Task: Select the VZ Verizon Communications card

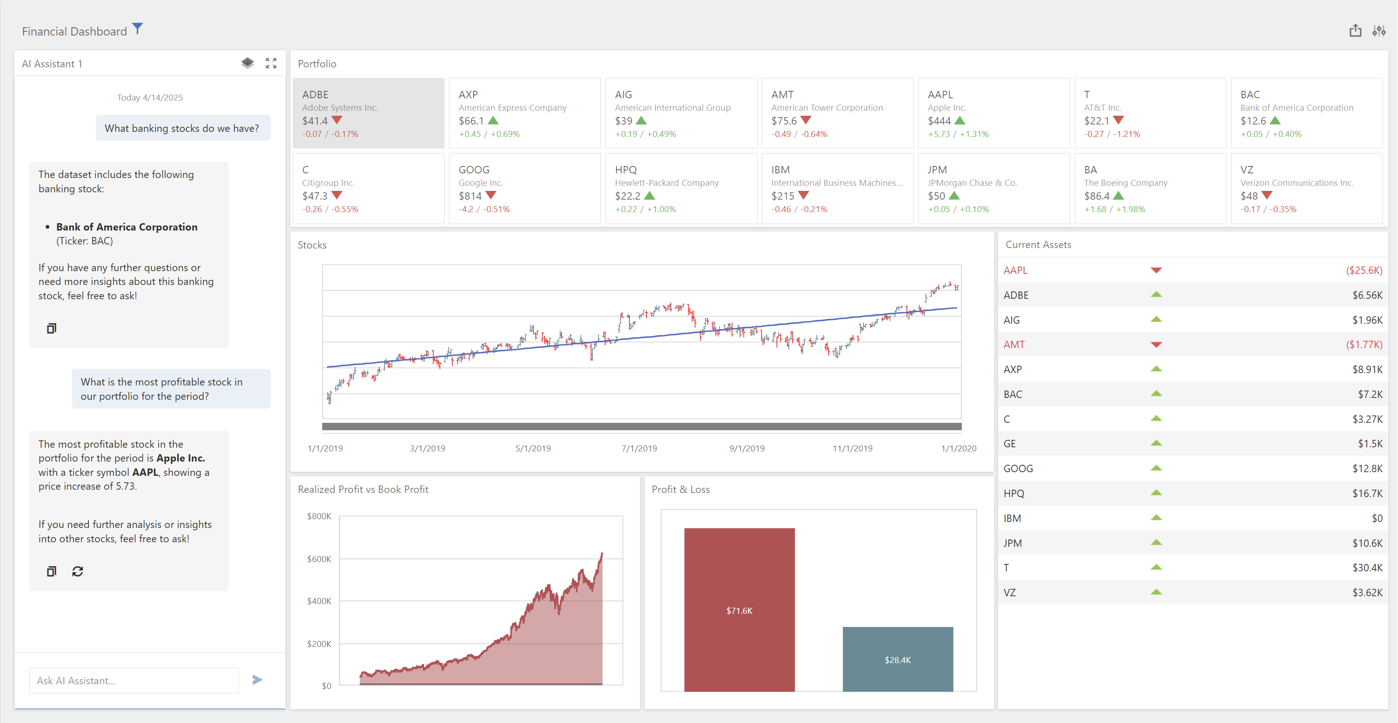Action: pos(1306,188)
